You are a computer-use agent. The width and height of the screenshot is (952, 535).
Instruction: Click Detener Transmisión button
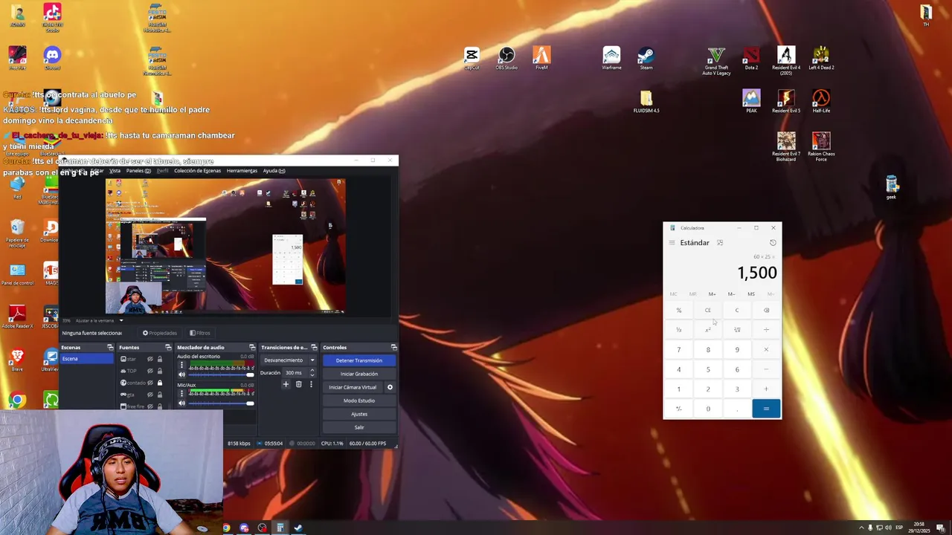(358, 360)
